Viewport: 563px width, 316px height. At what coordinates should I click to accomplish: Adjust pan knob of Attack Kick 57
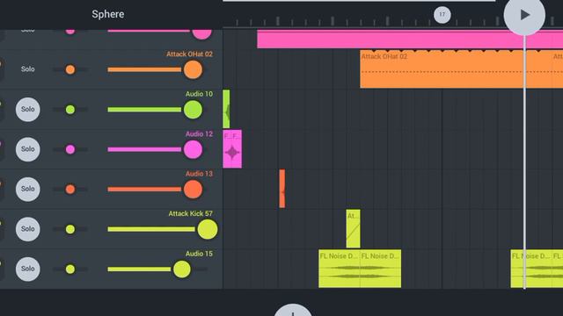70,229
